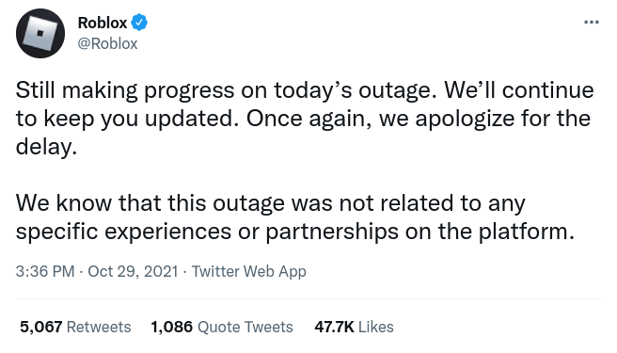Click the Likes label
The height and width of the screenshot is (353, 617).
376,327
